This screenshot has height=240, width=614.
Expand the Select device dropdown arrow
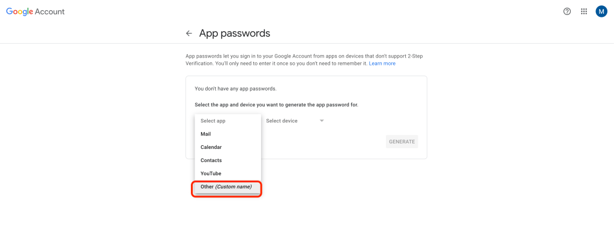(322, 121)
